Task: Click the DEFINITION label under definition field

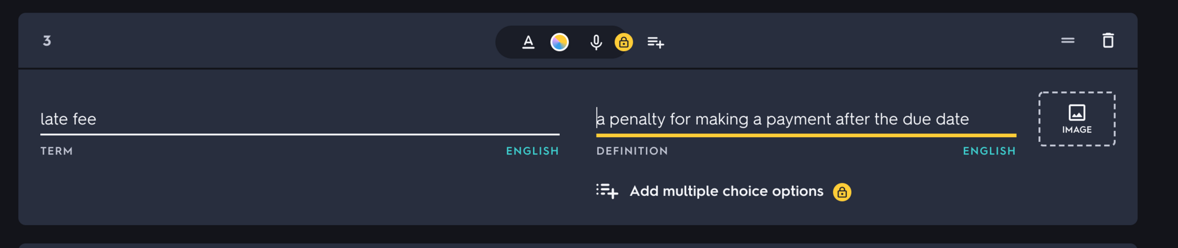Action: point(632,151)
